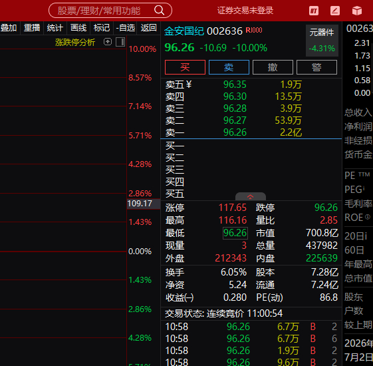Click 量比 value 2.85
373x366 pixels.
coord(328,220)
